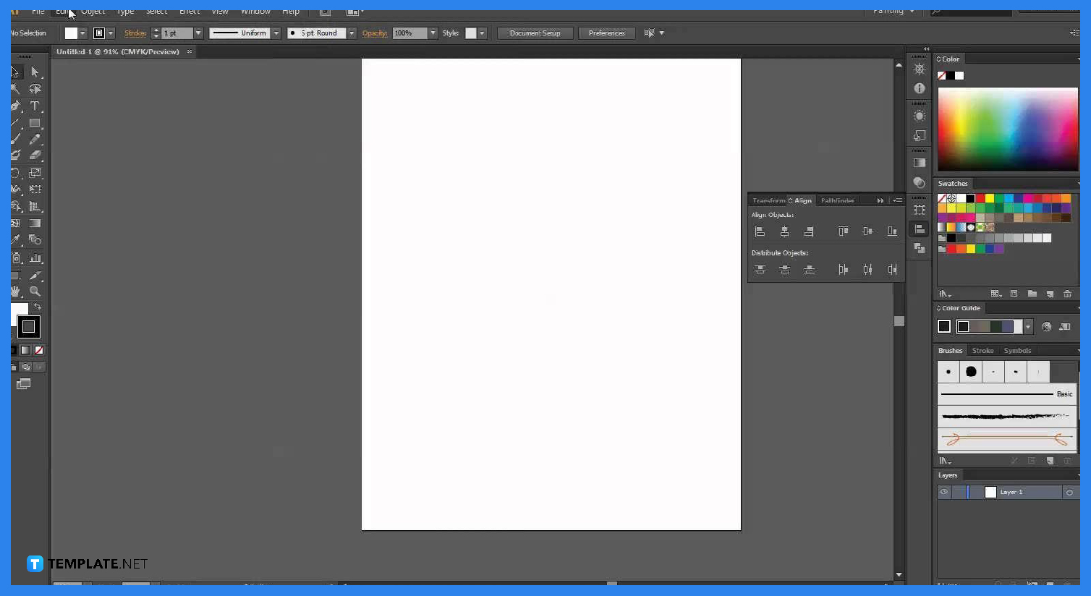Image resolution: width=1091 pixels, height=596 pixels.
Task: Open the Object menu
Action: coord(93,12)
